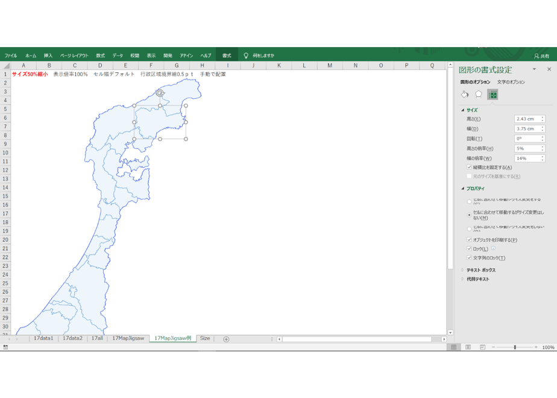Click the previous sheet navigation arrow
This screenshot has height=398, width=557.
click(x=9, y=339)
